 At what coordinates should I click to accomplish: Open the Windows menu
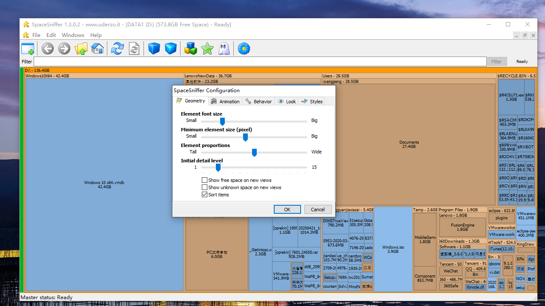click(72, 35)
